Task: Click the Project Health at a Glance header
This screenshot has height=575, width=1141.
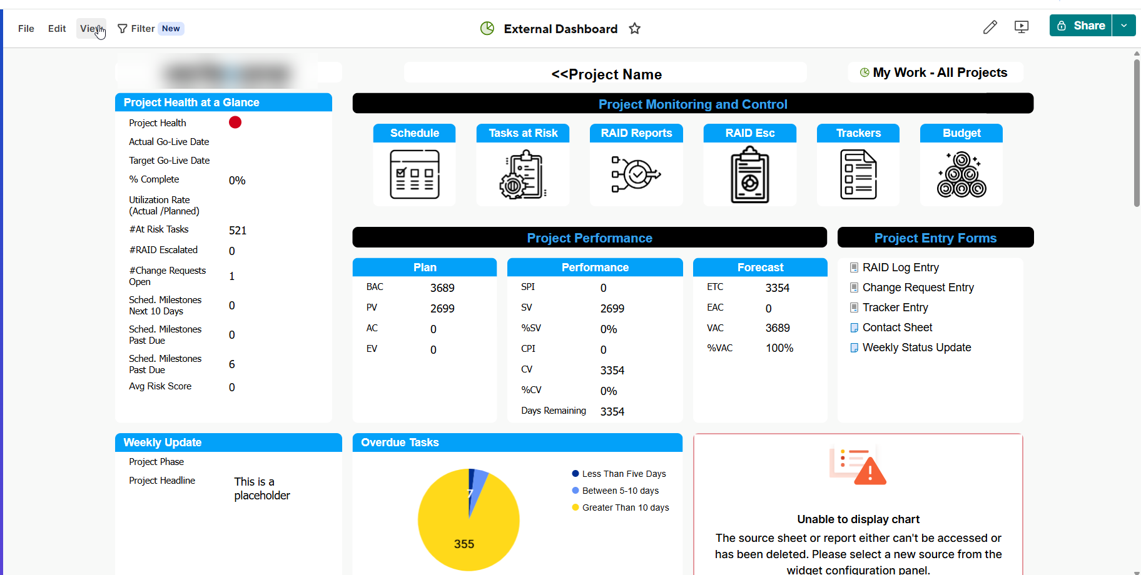Action: [223, 102]
